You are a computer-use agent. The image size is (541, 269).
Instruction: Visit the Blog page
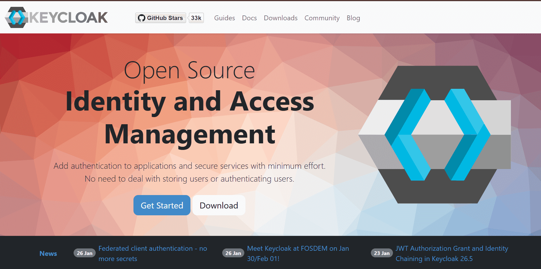[x=353, y=18]
